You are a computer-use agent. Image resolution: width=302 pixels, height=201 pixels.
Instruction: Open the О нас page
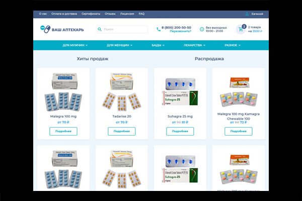(x=43, y=14)
